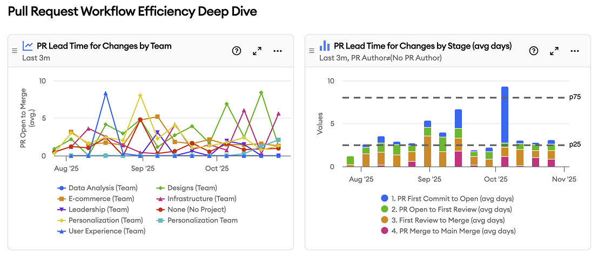Image resolution: width=598 pixels, height=258 pixels.
Task: Expand PR Lead Time by Team chart fullscreen
Action: click(257, 51)
